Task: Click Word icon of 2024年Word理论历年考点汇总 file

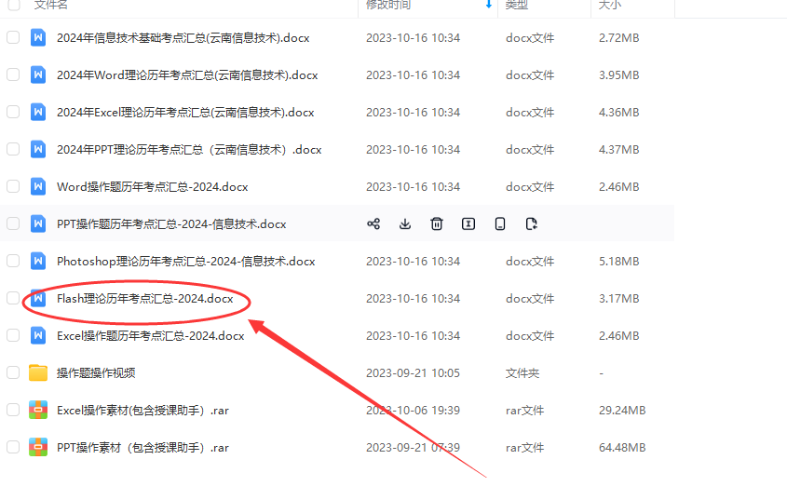Action: (x=38, y=74)
